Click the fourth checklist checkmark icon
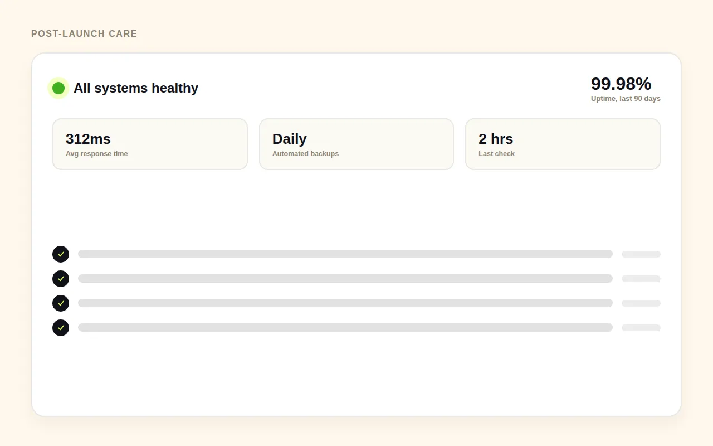The width and height of the screenshot is (713, 446). pyautogui.click(x=61, y=328)
